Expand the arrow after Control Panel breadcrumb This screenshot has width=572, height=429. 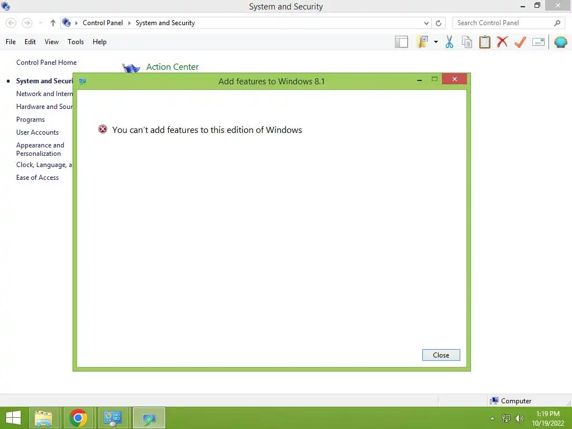point(129,23)
